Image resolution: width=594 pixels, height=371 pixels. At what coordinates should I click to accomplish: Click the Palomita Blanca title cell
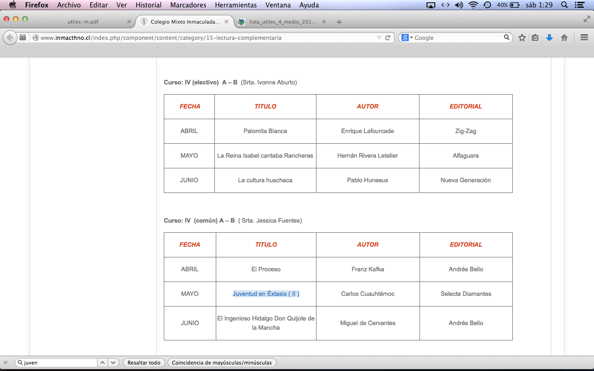[x=265, y=131]
